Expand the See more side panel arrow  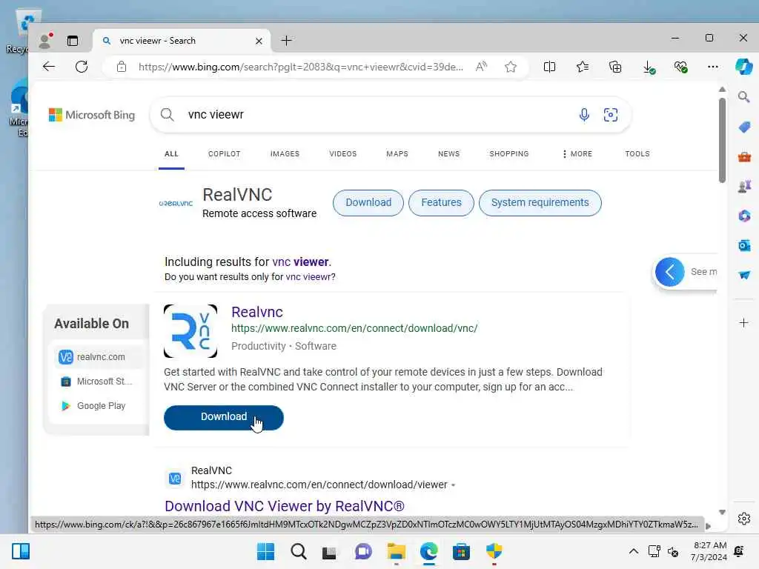669,272
